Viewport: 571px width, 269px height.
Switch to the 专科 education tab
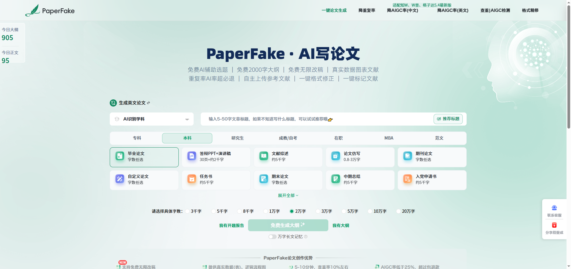pos(137,138)
